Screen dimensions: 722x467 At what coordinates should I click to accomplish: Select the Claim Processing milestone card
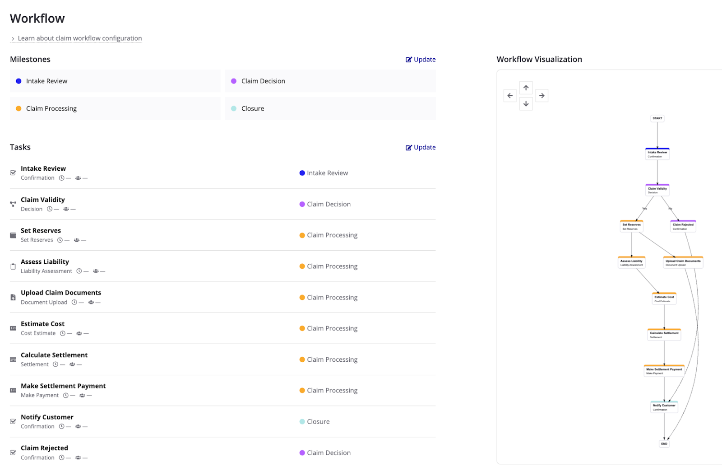tap(115, 108)
